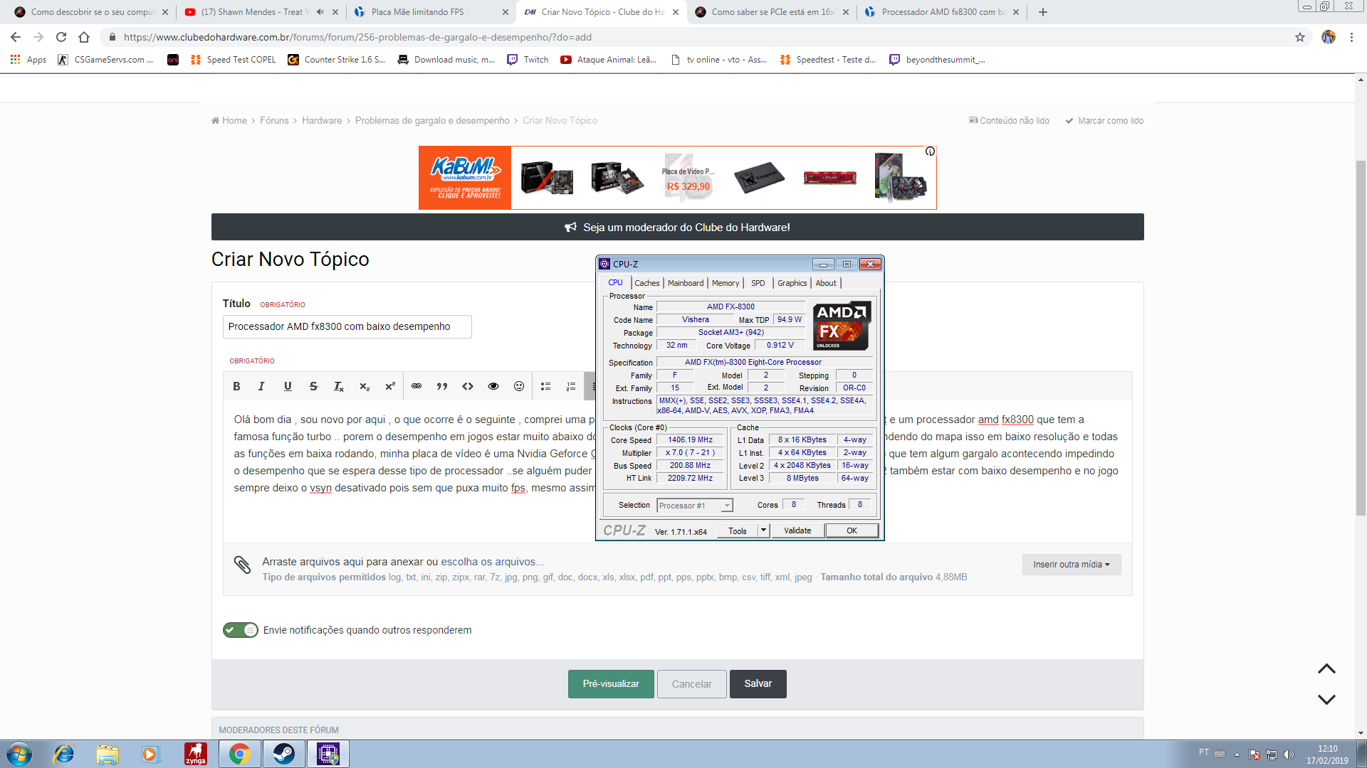Screen dimensions: 1367x768
Task: Open the Chrome profile avatar
Action: [x=1329, y=37]
